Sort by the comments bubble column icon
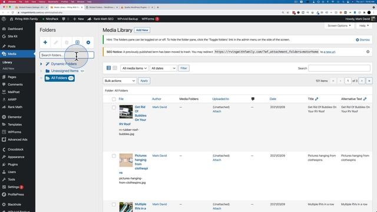The height and width of the screenshot is (212, 377). pos(253,99)
